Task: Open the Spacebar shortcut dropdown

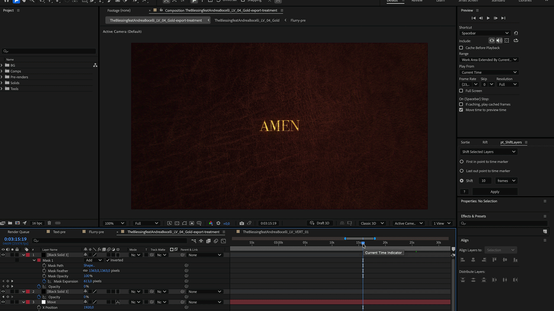Action: pyautogui.click(x=485, y=33)
